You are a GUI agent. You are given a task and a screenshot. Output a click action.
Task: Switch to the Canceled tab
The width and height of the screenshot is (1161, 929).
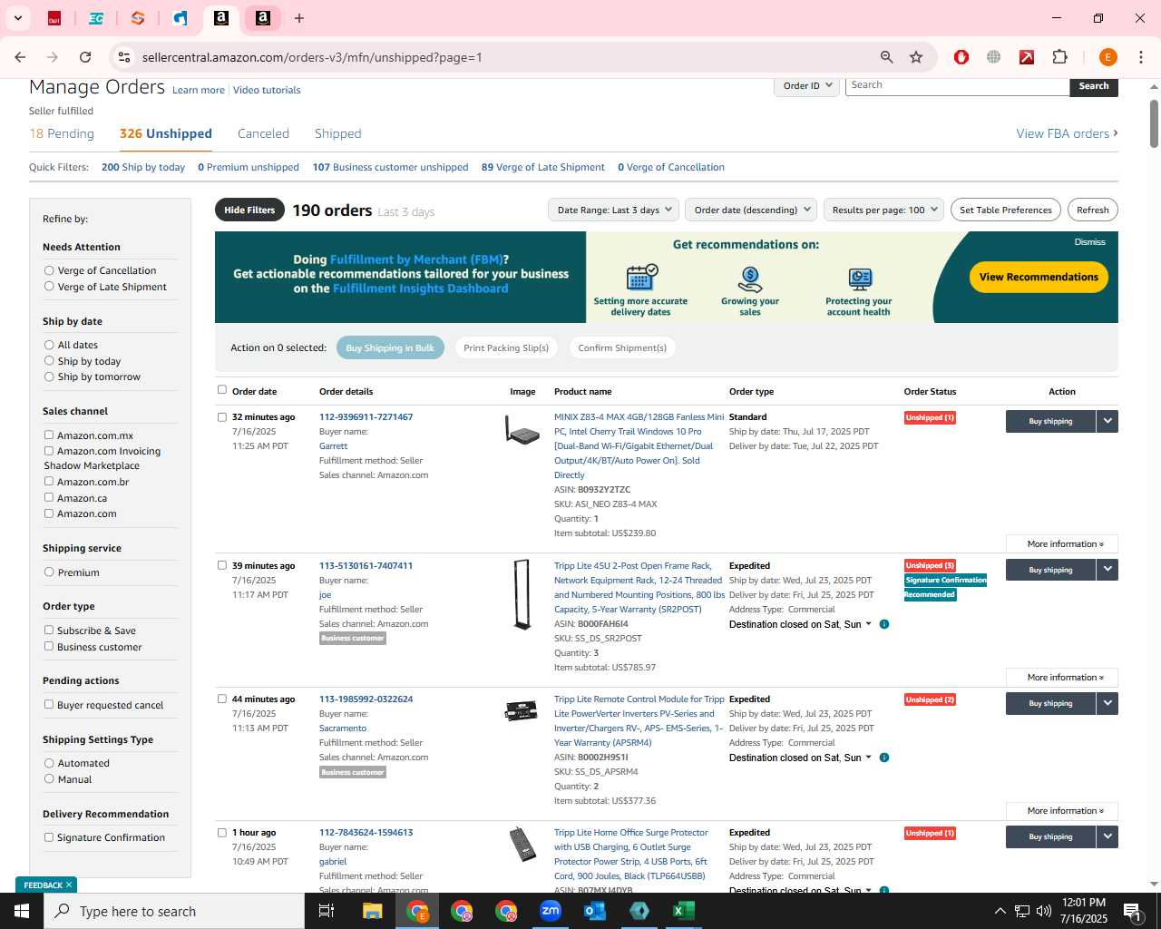click(263, 133)
